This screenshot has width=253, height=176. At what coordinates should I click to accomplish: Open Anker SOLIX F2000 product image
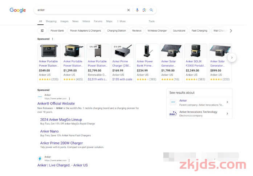(196, 51)
